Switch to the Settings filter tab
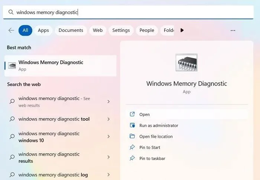Viewport: 260px width, 180px height. point(121,30)
